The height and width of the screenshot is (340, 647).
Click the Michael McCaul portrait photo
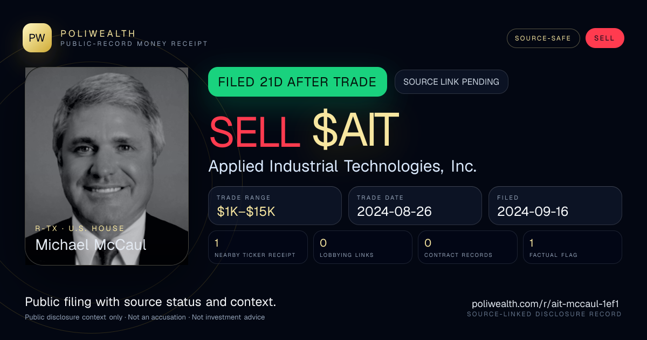[x=107, y=166]
